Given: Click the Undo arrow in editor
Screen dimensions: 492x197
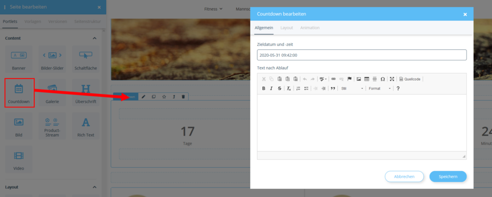Looking at the screenshot, I should click(x=305, y=79).
